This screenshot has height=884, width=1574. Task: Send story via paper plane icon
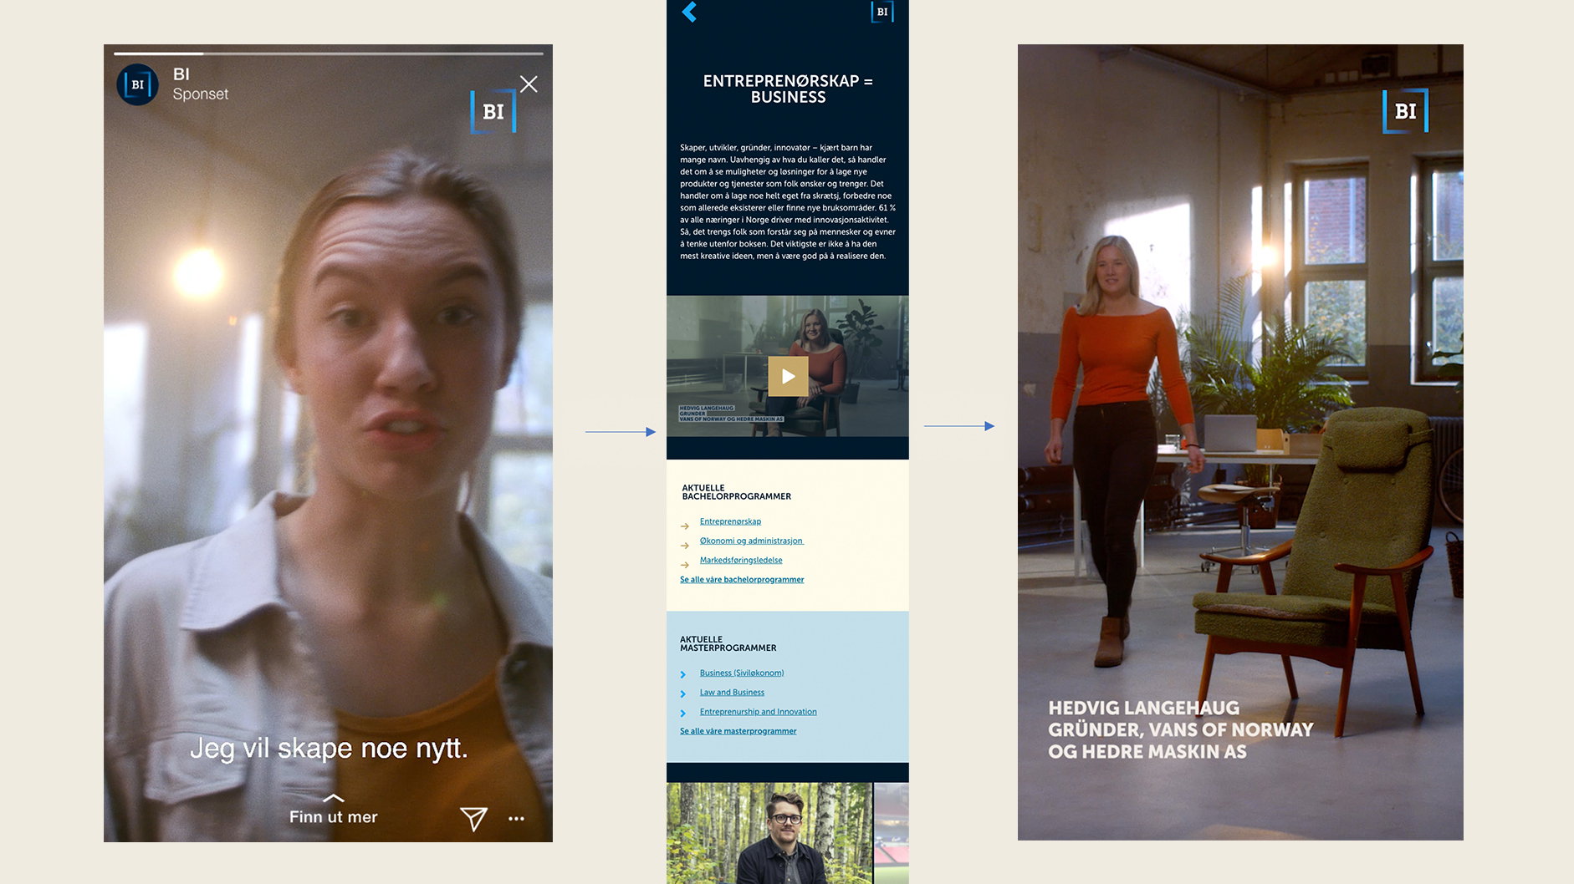(473, 818)
